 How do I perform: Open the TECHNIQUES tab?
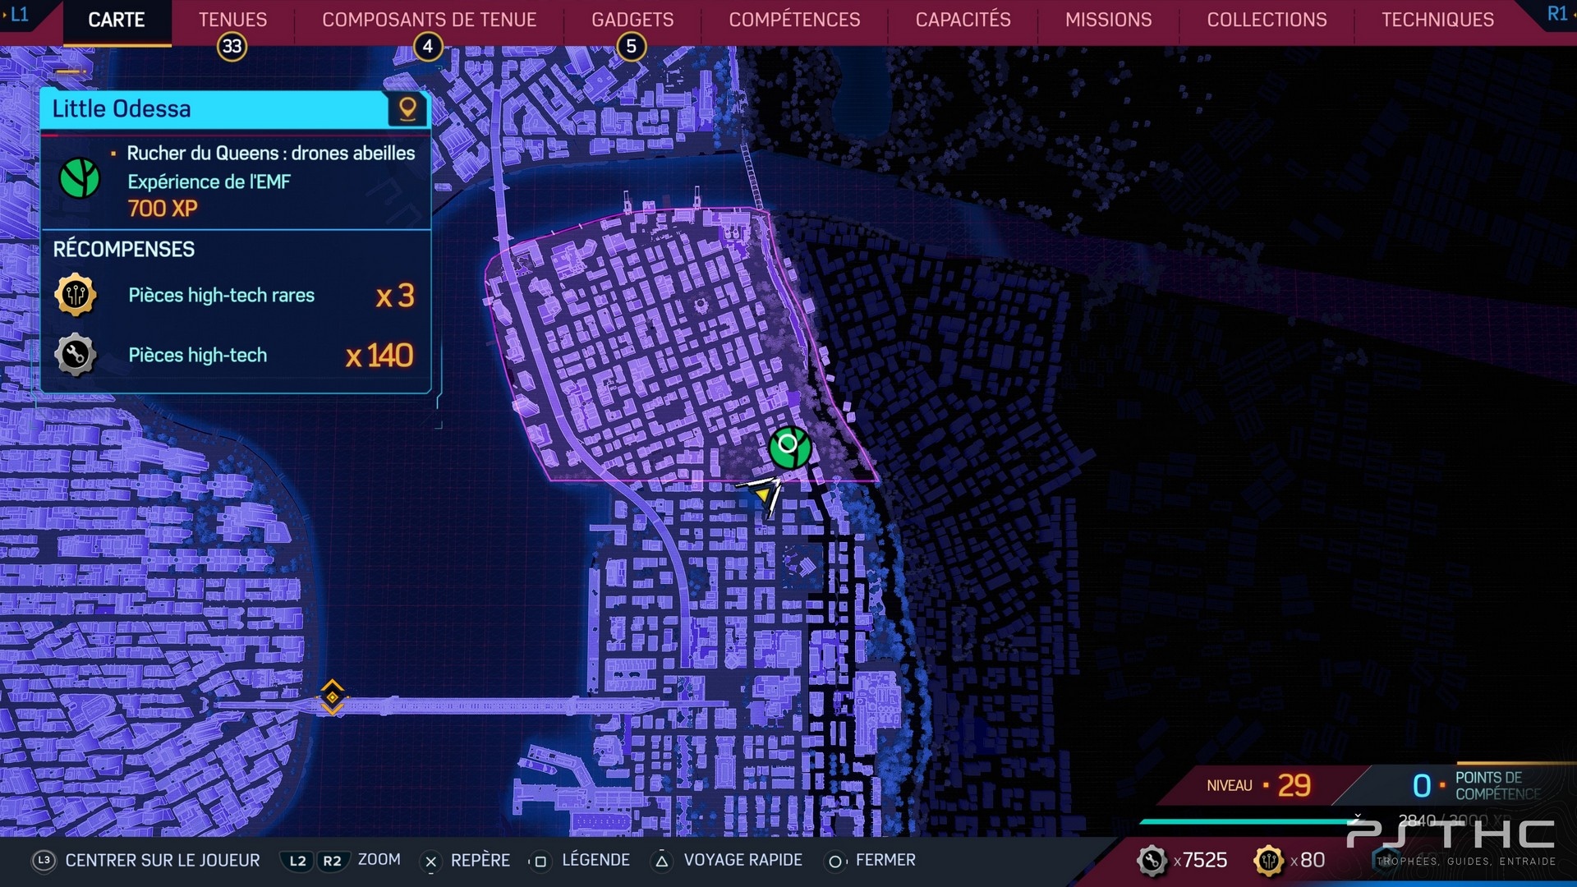pos(1437,20)
